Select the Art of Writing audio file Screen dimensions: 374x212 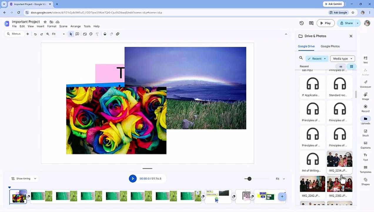(x=312, y=162)
